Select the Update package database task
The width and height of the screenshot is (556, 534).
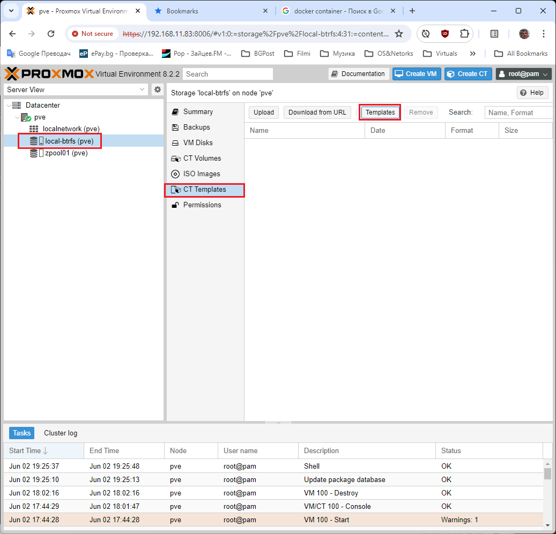[273, 479]
